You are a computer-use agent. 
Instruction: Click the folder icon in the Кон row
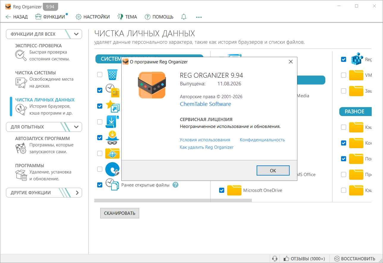click(356, 143)
